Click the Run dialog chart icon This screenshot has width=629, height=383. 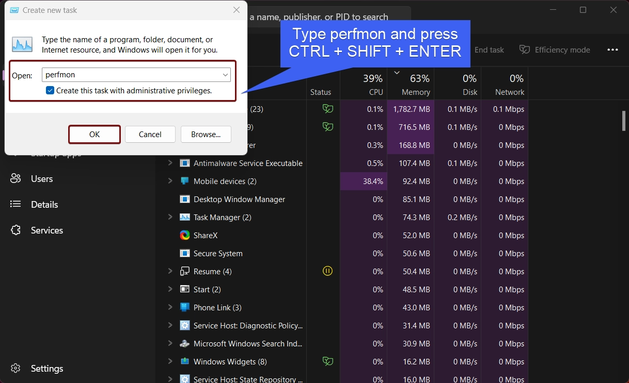pyautogui.click(x=22, y=44)
